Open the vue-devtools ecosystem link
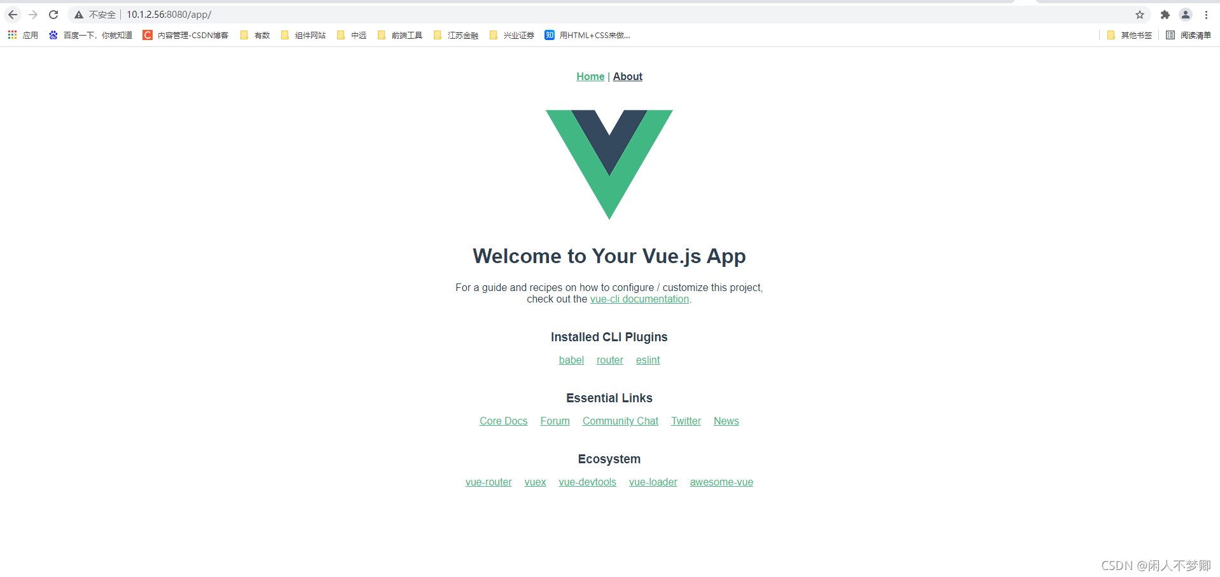 coord(588,482)
